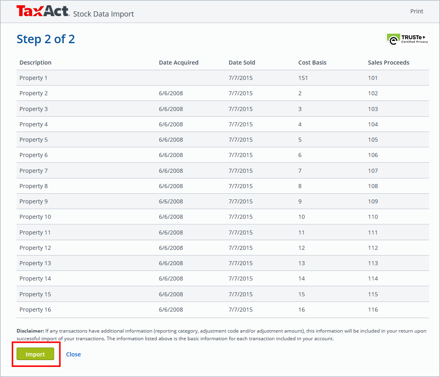Click the Property 14 description cell
Screen dimensions: 440x377
coord(35,279)
